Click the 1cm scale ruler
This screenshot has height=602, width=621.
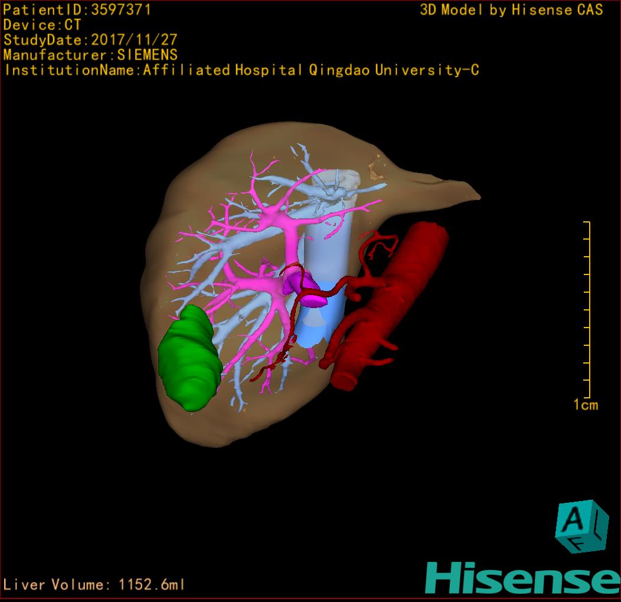pos(587,309)
